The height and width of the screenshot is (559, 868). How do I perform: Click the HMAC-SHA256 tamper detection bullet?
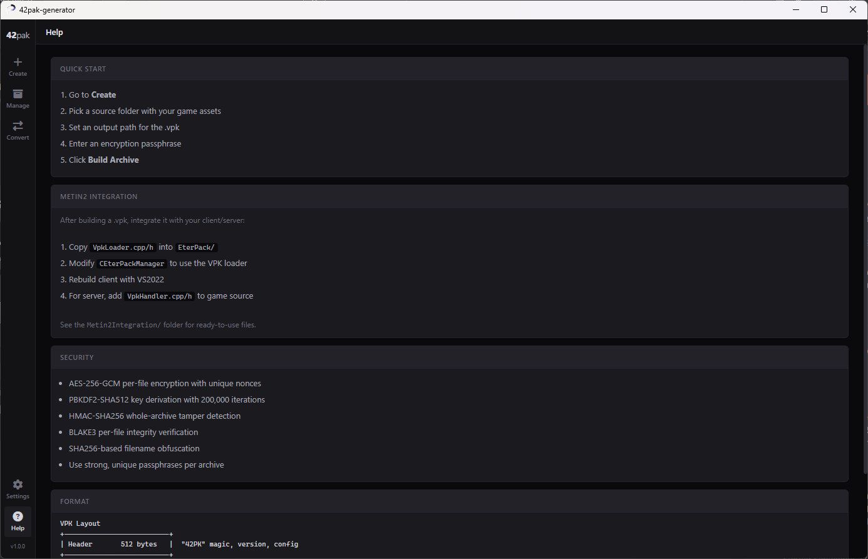pyautogui.click(x=155, y=416)
